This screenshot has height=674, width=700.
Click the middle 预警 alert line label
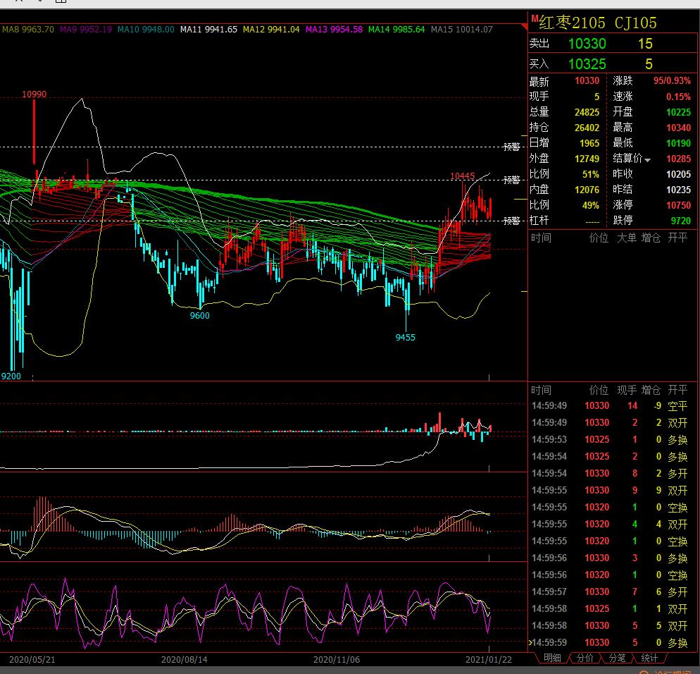(x=511, y=180)
